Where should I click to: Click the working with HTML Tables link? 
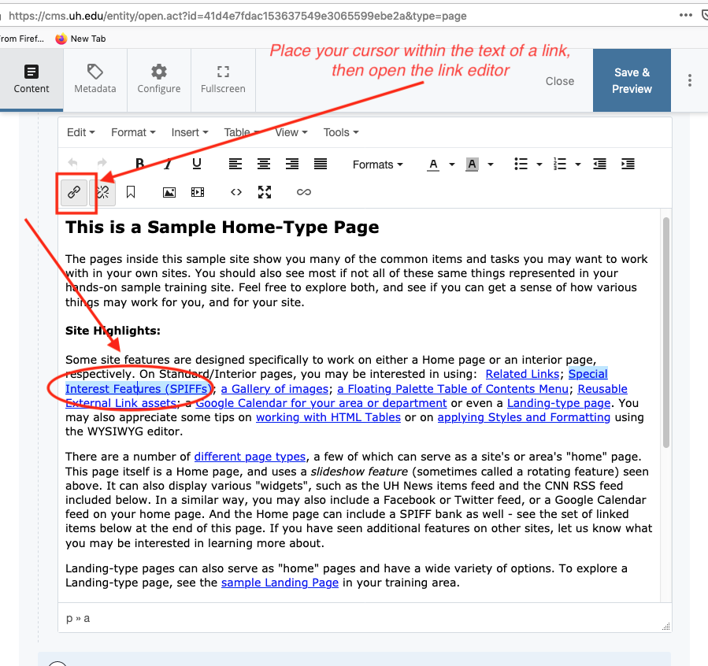tap(328, 417)
